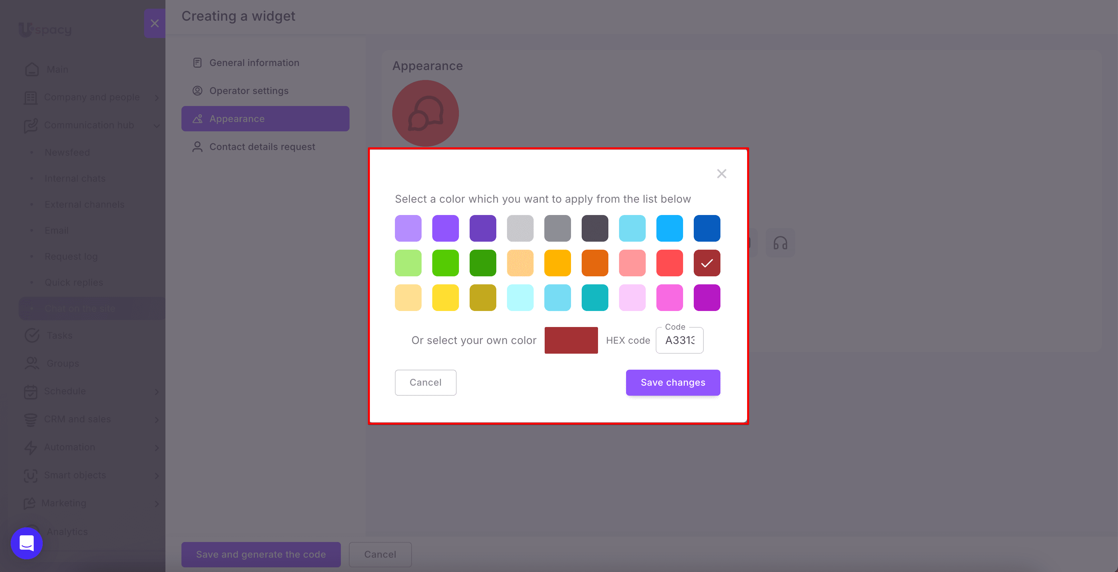Choose the medium gray swatch

tap(557, 228)
